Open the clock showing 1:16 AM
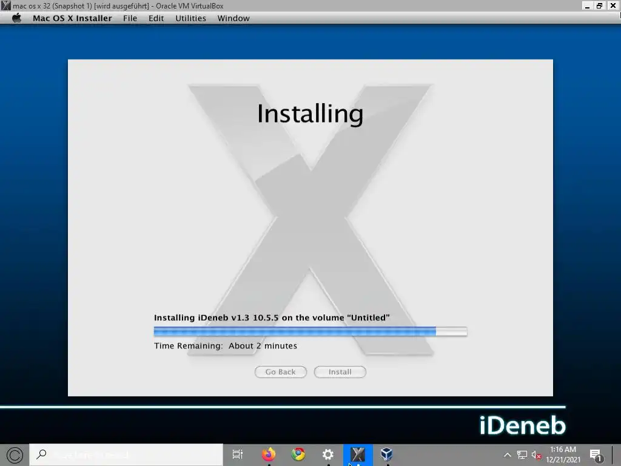 point(563,454)
